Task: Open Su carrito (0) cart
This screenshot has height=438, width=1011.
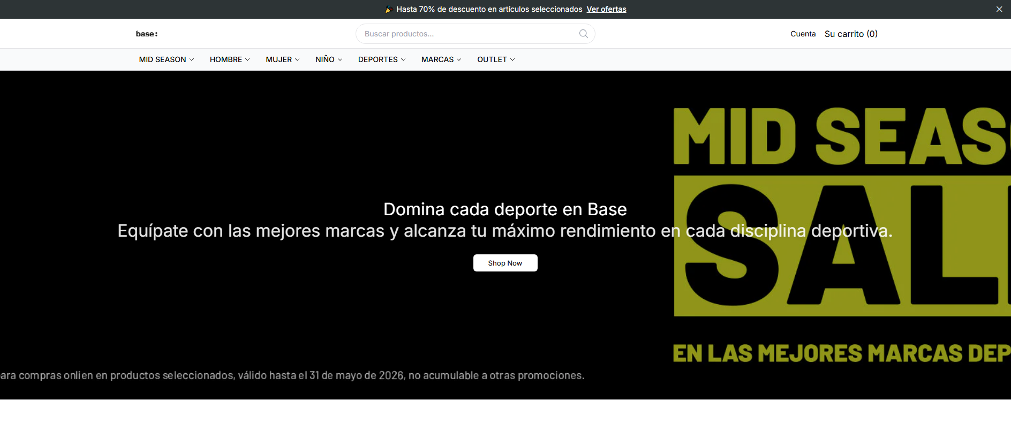Action: [x=851, y=34]
